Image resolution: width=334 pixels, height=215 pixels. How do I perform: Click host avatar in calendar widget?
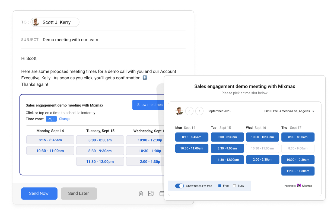179,111
